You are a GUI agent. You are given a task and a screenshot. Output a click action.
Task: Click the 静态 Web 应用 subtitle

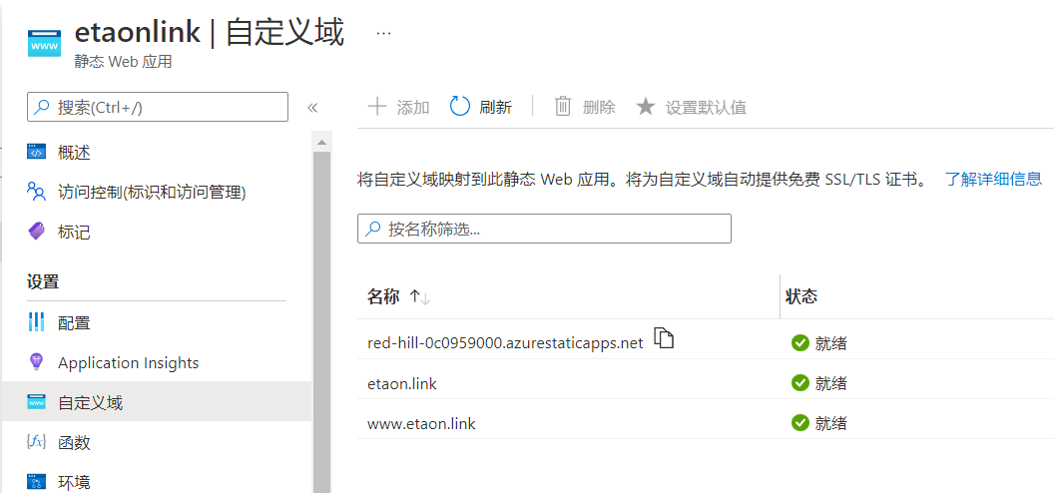[123, 63]
